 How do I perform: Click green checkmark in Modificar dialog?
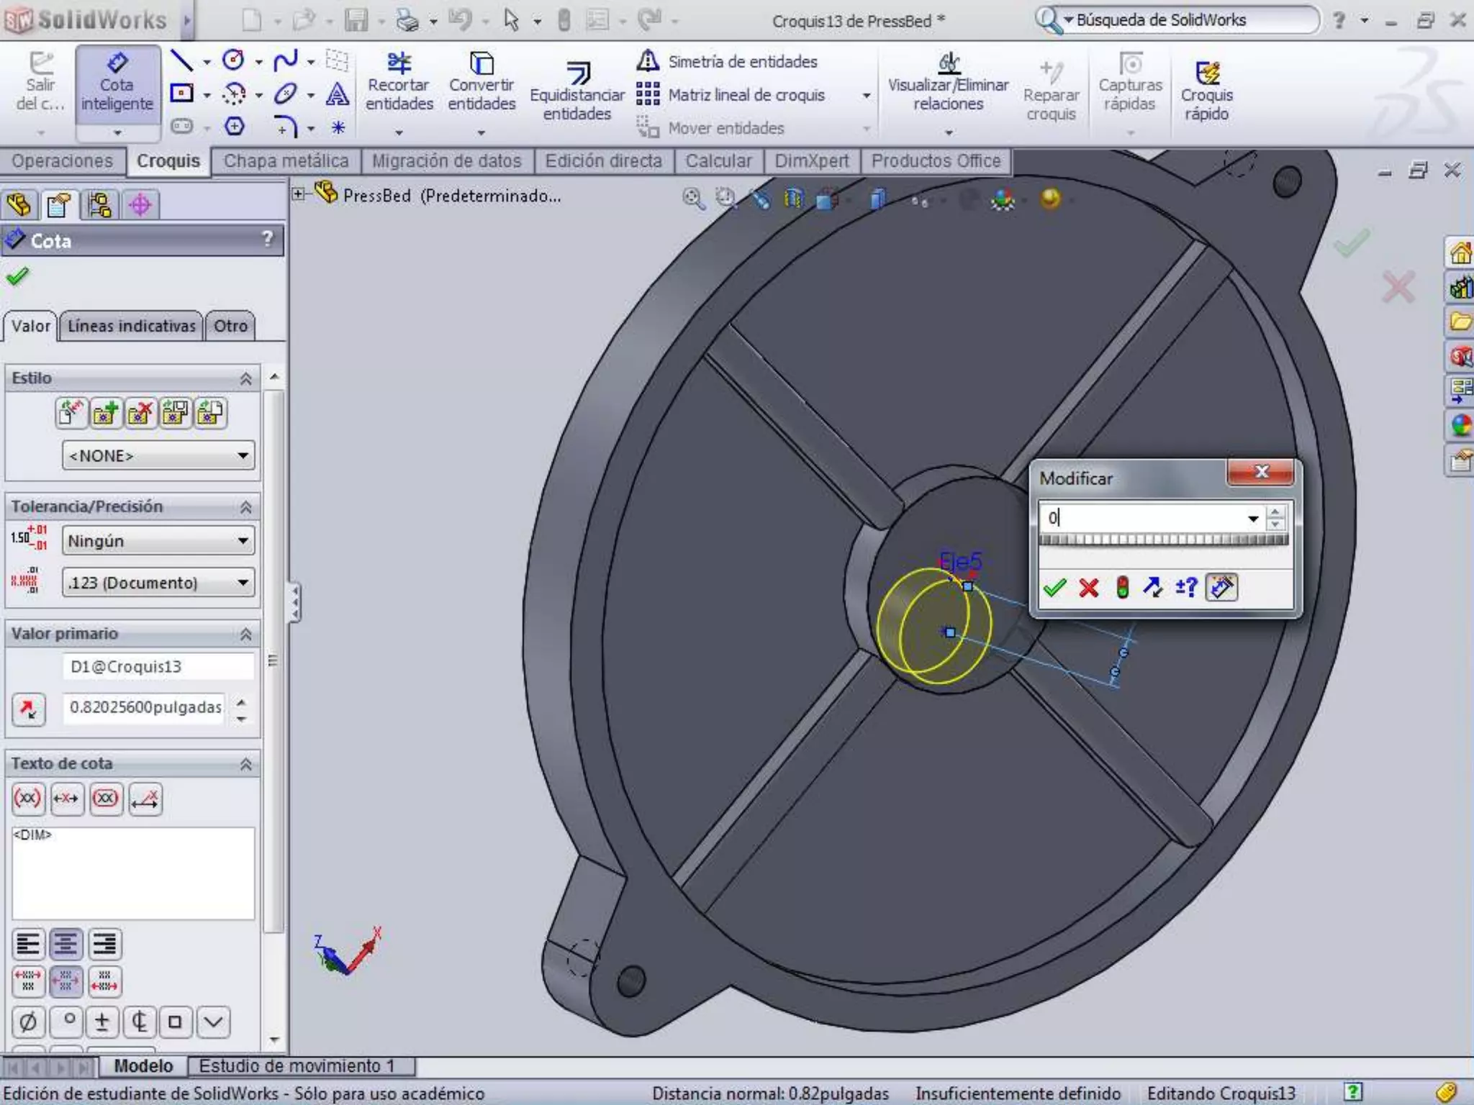(1054, 588)
